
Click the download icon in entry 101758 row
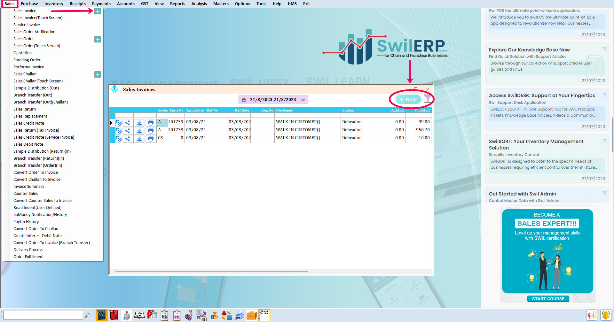[x=139, y=131]
